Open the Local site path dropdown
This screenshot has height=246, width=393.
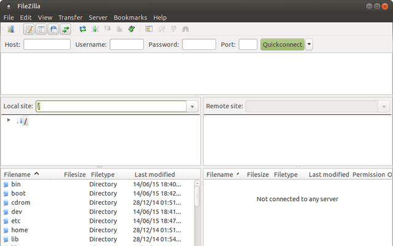192,106
